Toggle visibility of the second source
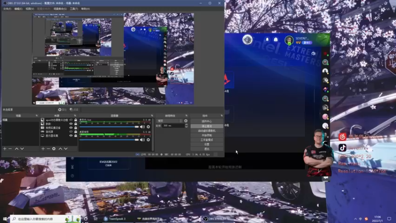This screenshot has height=223, width=396. [71, 124]
